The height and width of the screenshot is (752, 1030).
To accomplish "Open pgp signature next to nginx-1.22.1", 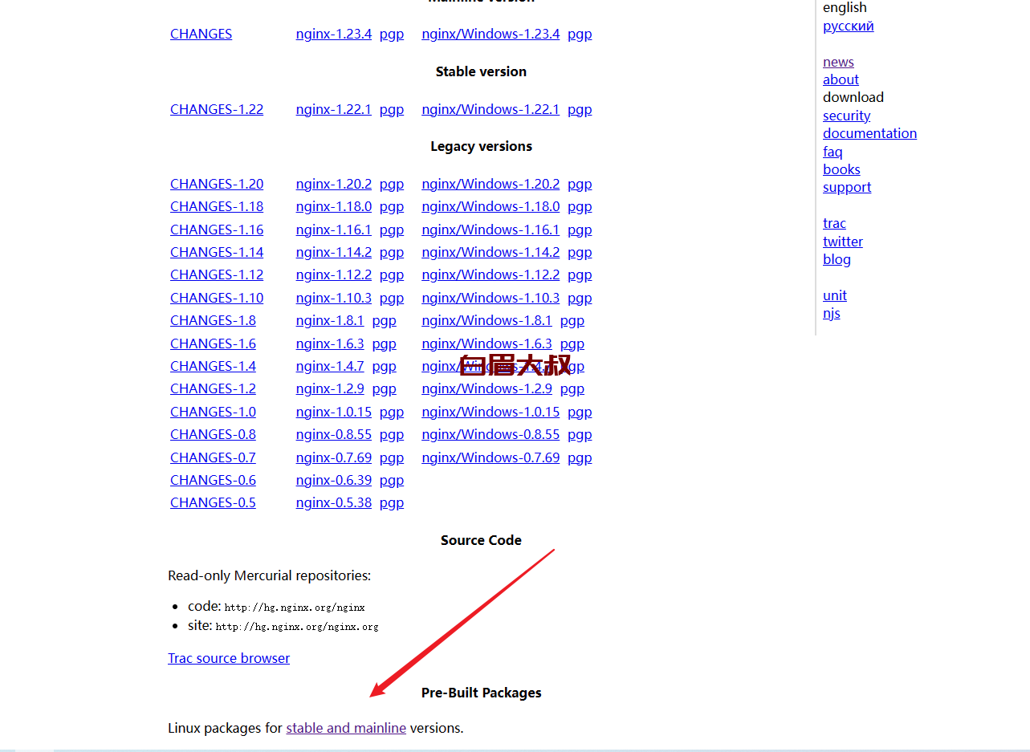I will coord(392,109).
